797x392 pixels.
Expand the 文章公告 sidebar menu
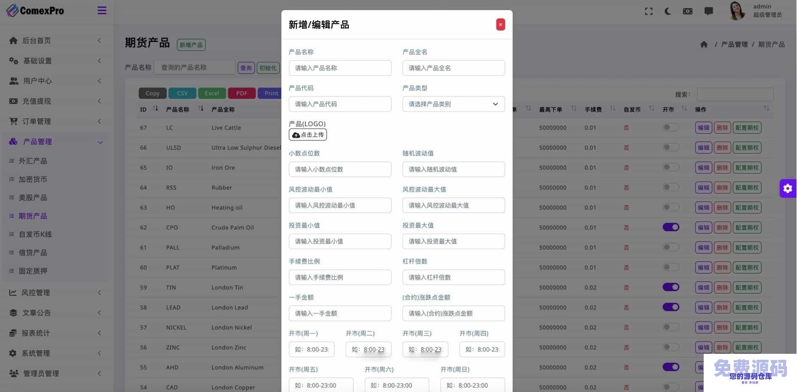pyautogui.click(x=55, y=313)
